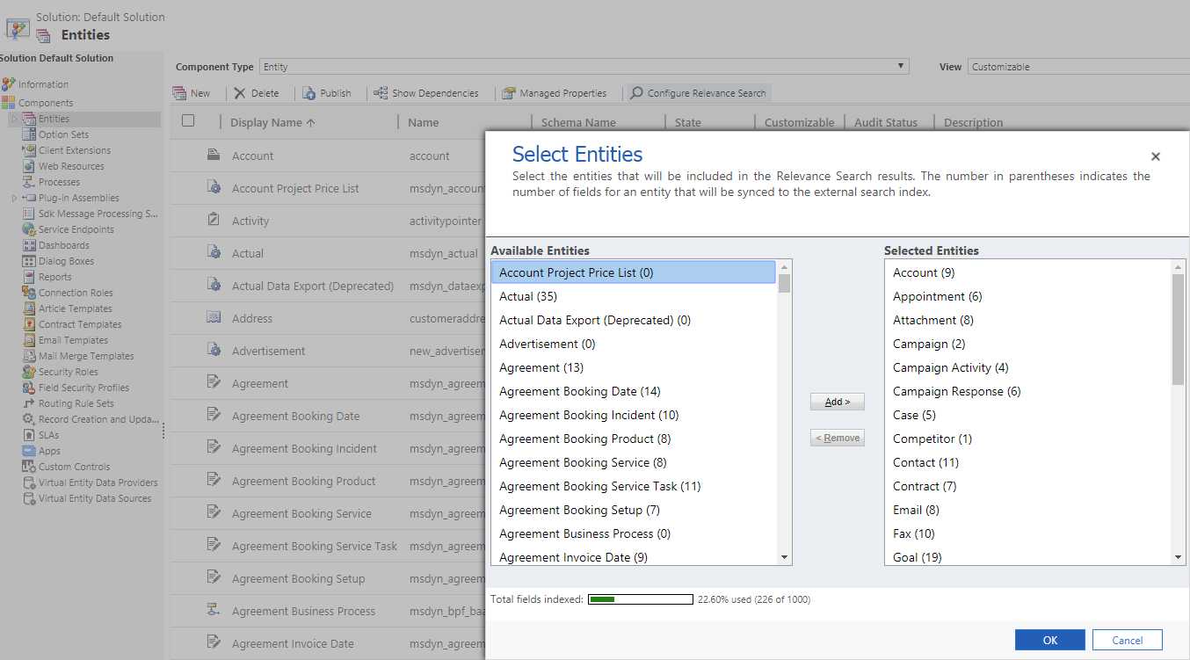The width and height of the screenshot is (1190, 660).
Task: Click the Apps icon
Action: pyautogui.click(x=29, y=451)
